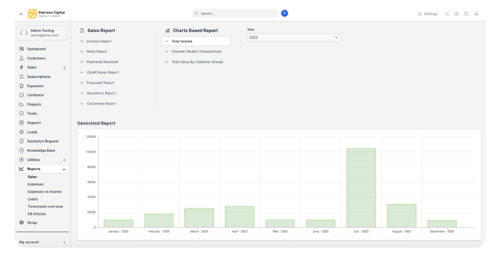The width and height of the screenshot is (504, 268).
Task: Click the Knowledge Base help icon
Action: [x=21, y=151]
